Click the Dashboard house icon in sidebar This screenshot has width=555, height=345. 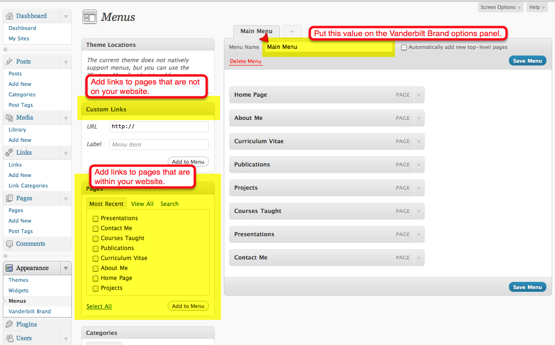click(10, 16)
